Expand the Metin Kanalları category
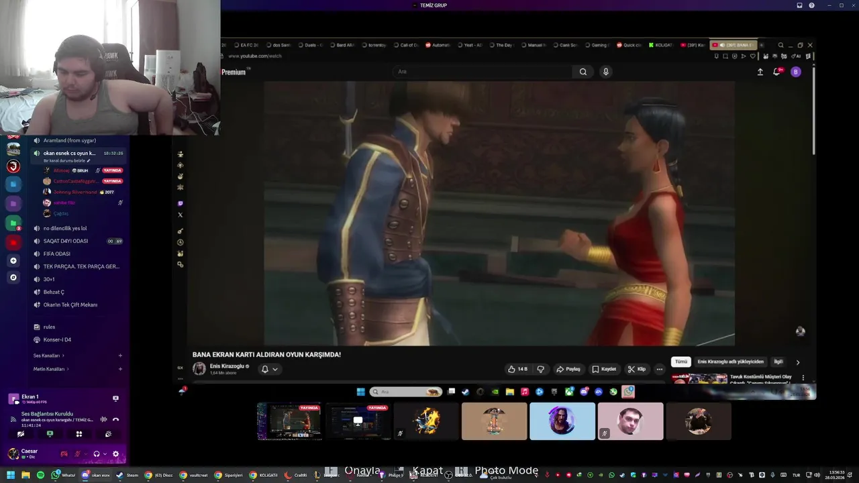Image resolution: width=859 pixels, height=483 pixels. tap(50, 369)
